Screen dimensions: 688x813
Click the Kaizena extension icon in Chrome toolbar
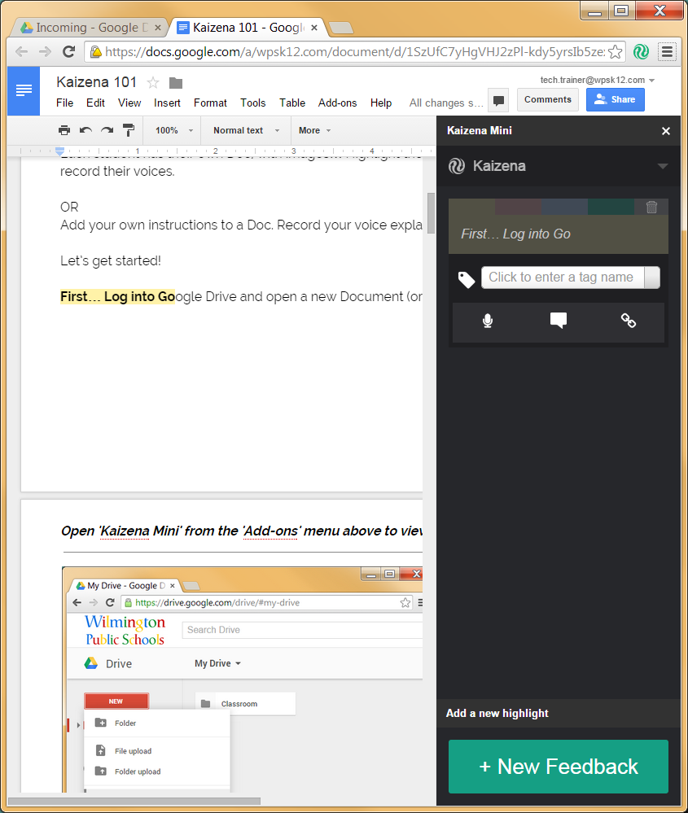(642, 51)
